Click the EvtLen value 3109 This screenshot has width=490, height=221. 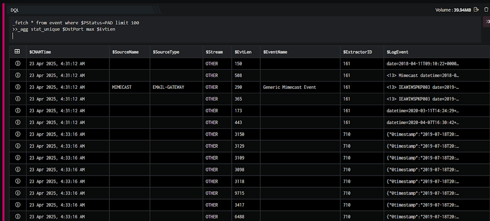(x=239, y=158)
